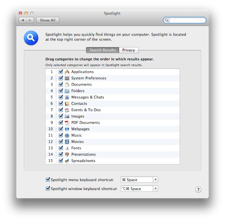Click the Music category icon
This screenshot has width=225, height=221.
67,135
